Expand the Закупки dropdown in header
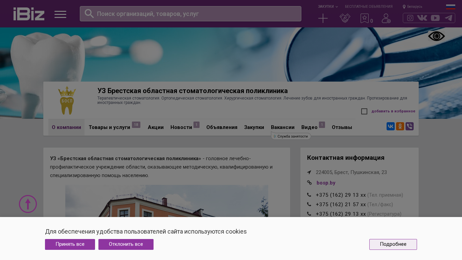 pyautogui.click(x=328, y=7)
